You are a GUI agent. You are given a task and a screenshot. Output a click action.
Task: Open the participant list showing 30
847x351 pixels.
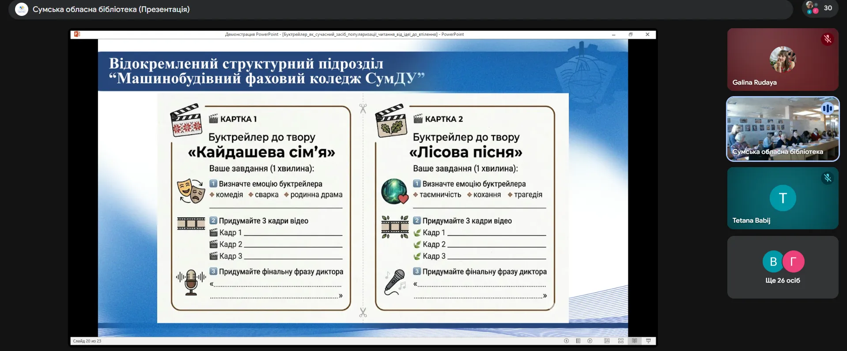pos(820,8)
